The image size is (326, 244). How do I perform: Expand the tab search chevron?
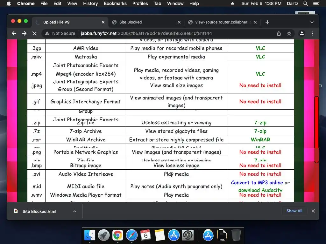coord(312,22)
